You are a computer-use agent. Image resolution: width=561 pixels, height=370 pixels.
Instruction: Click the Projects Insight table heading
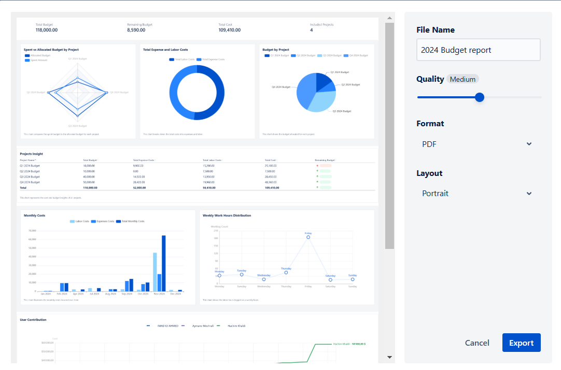pos(32,154)
